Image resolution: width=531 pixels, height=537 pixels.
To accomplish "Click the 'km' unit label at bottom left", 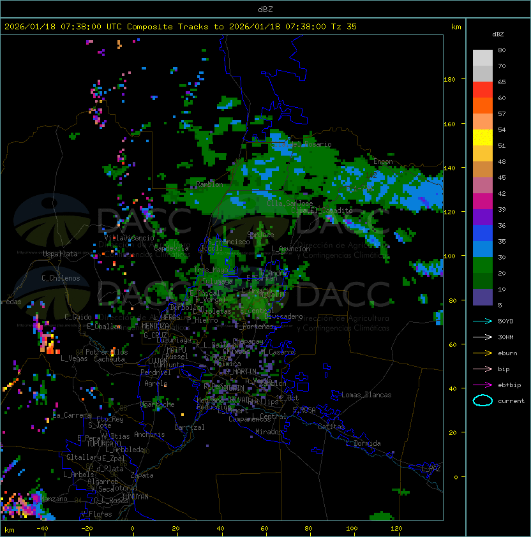I will [10, 530].
